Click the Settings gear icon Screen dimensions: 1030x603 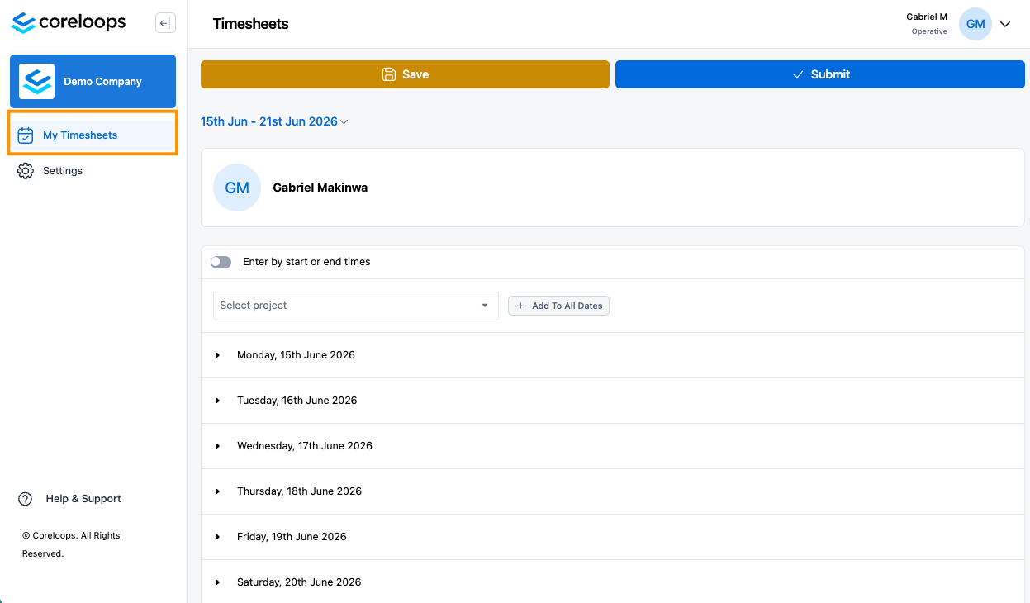(x=26, y=171)
